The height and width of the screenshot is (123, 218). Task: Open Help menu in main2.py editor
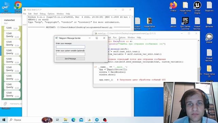[139, 38]
